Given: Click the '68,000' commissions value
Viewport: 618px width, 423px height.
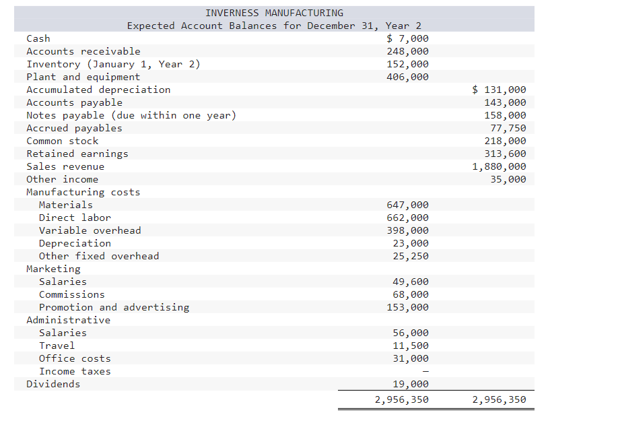Looking at the screenshot, I should pos(411,294).
